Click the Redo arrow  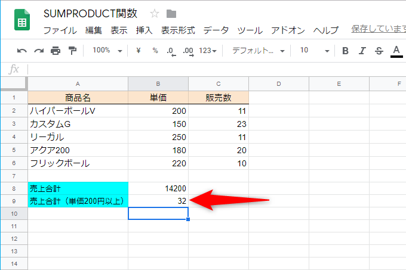(x=39, y=51)
